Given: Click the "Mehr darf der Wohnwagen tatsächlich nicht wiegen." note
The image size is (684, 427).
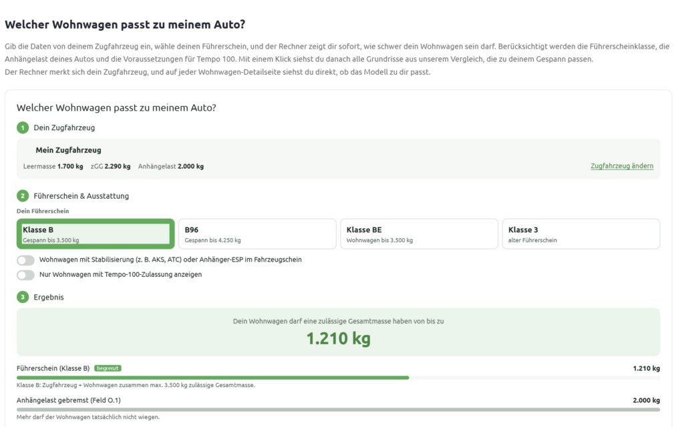Looking at the screenshot, I should coord(88,417).
